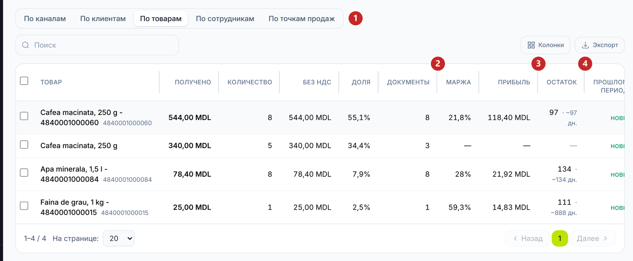This screenshot has height=261, width=633.
Task: Click the ДОЛЯ column header
Action: click(x=361, y=82)
